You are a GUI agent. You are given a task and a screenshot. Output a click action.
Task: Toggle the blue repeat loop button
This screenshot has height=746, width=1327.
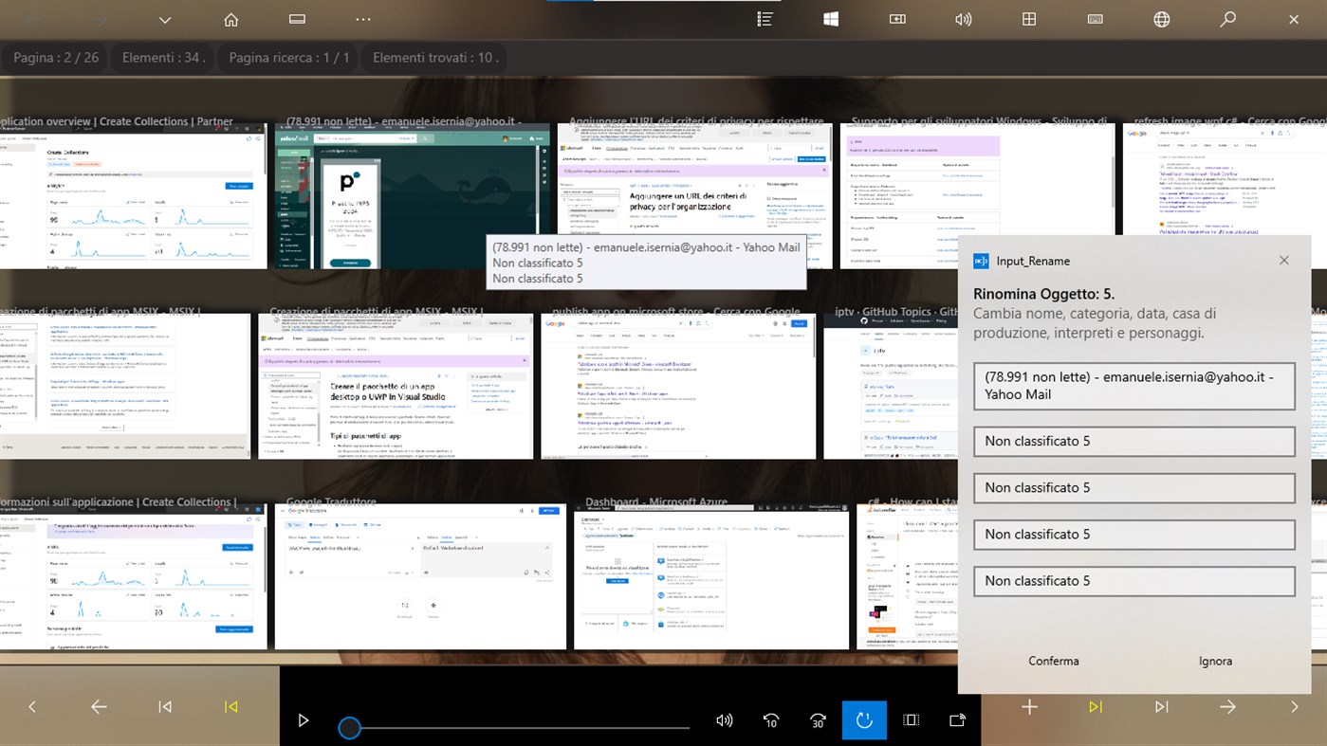click(x=864, y=720)
